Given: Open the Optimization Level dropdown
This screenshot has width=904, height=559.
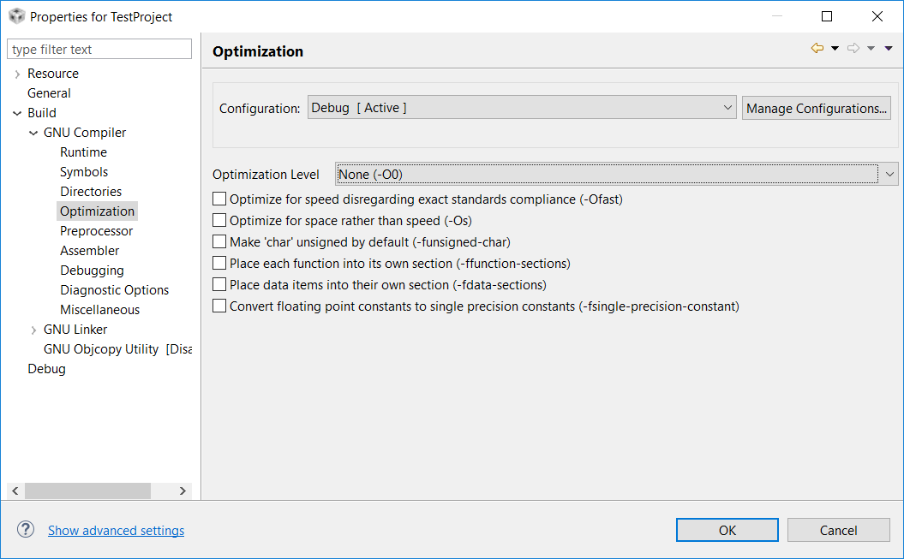Looking at the screenshot, I should click(x=889, y=174).
